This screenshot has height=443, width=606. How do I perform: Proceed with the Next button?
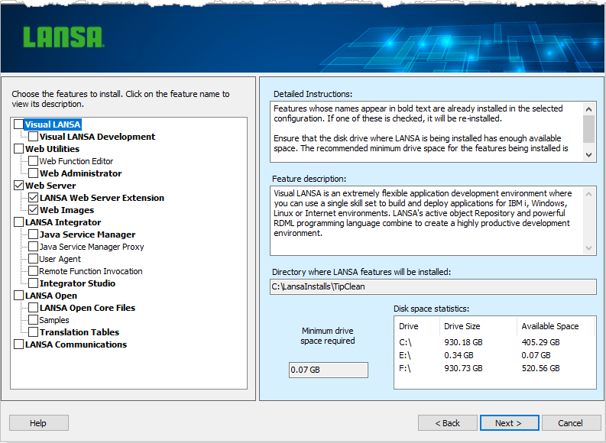(510, 423)
